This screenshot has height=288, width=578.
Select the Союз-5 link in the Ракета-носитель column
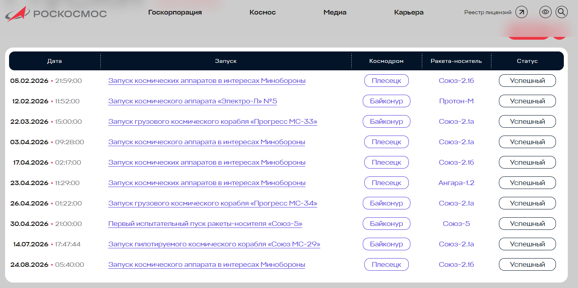coord(456,224)
